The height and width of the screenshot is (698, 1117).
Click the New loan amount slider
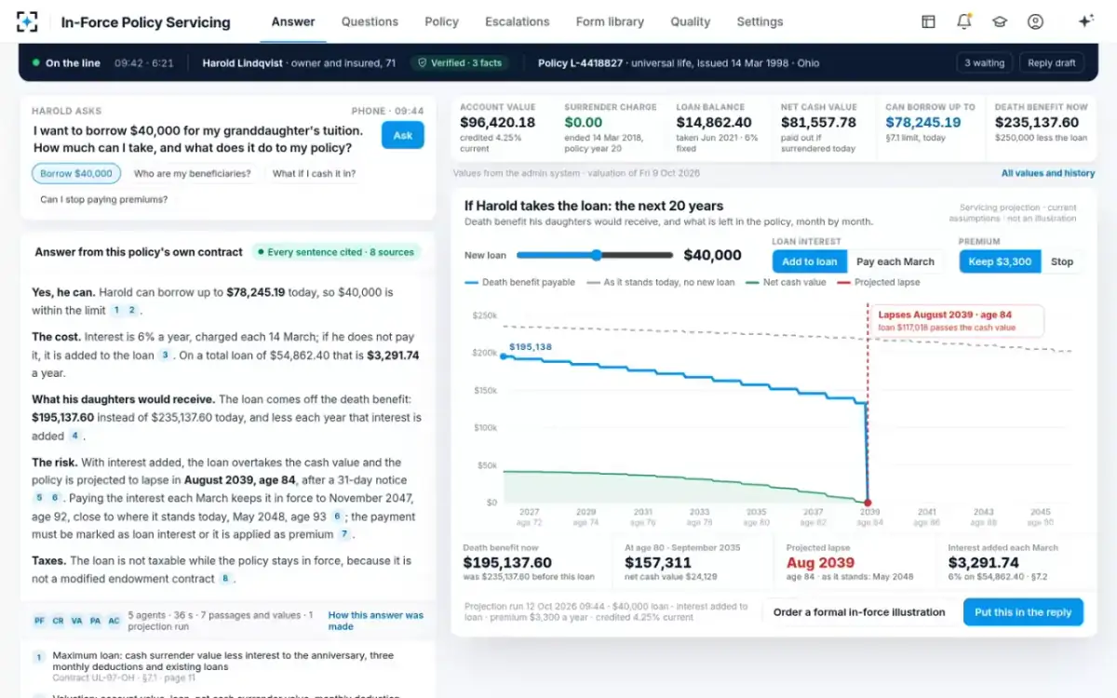pyautogui.click(x=595, y=255)
